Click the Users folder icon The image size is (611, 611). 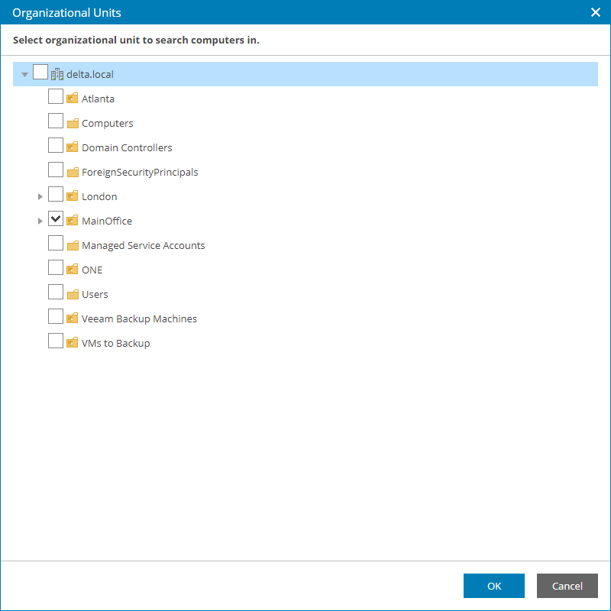tap(72, 293)
